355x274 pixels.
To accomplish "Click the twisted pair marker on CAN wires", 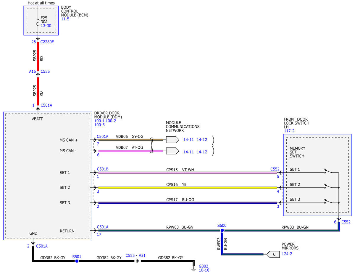I will (x=152, y=145).
